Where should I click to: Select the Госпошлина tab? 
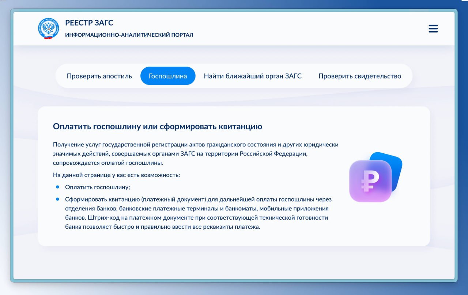pyautogui.click(x=168, y=76)
